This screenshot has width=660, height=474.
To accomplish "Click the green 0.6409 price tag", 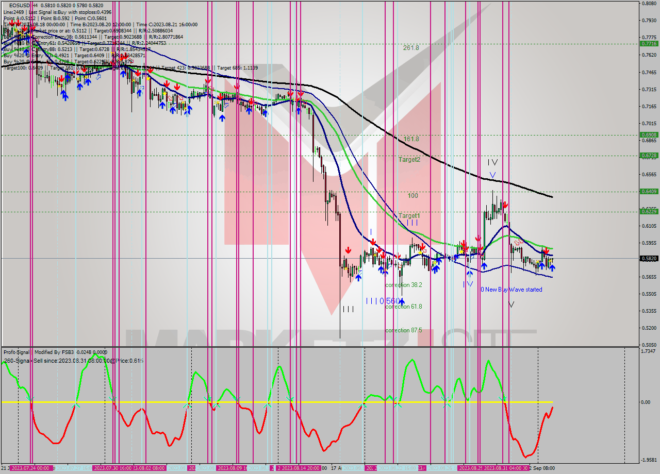I will point(648,191).
